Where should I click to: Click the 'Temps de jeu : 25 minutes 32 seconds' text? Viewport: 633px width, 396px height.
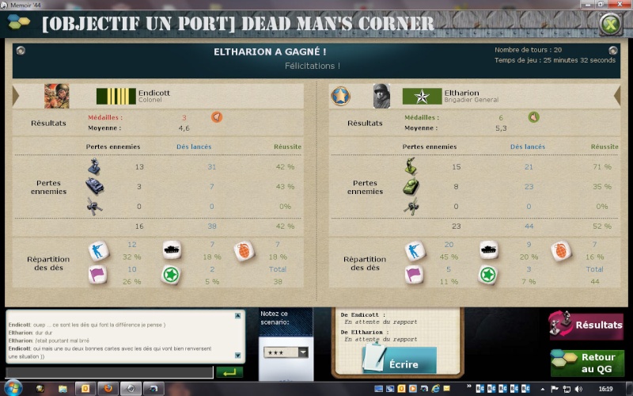(555, 60)
